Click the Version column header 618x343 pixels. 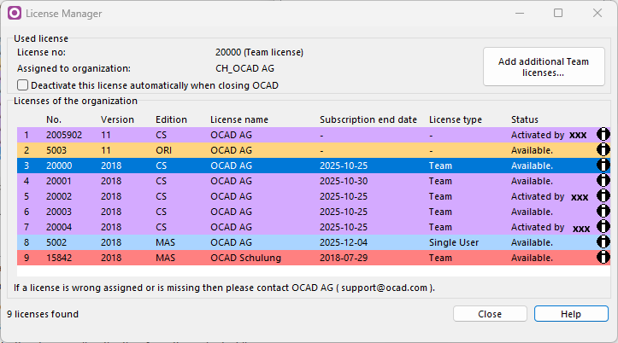tap(117, 119)
